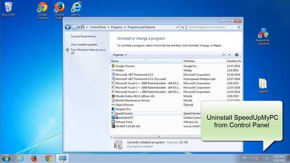Open the Google Chrome desktop shortcut
The height and width of the screenshot is (163, 290).
pos(42,10)
